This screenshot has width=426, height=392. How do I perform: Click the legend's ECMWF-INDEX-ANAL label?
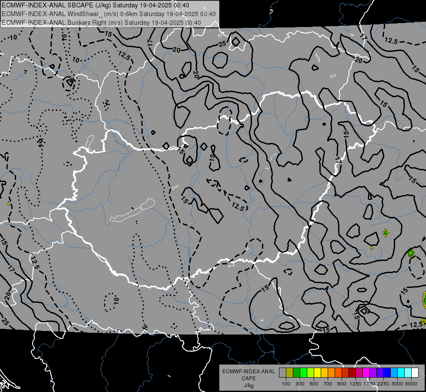[248, 372]
